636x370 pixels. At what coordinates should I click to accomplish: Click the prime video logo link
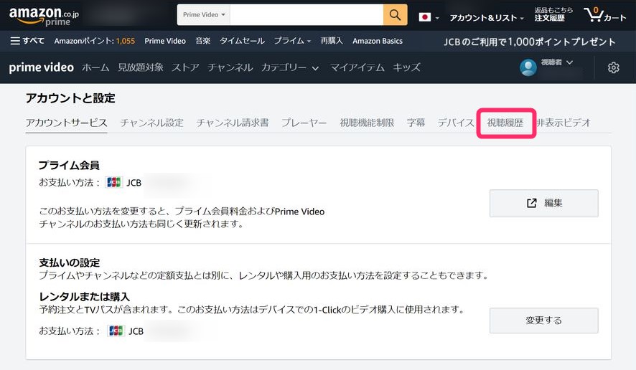(42, 67)
